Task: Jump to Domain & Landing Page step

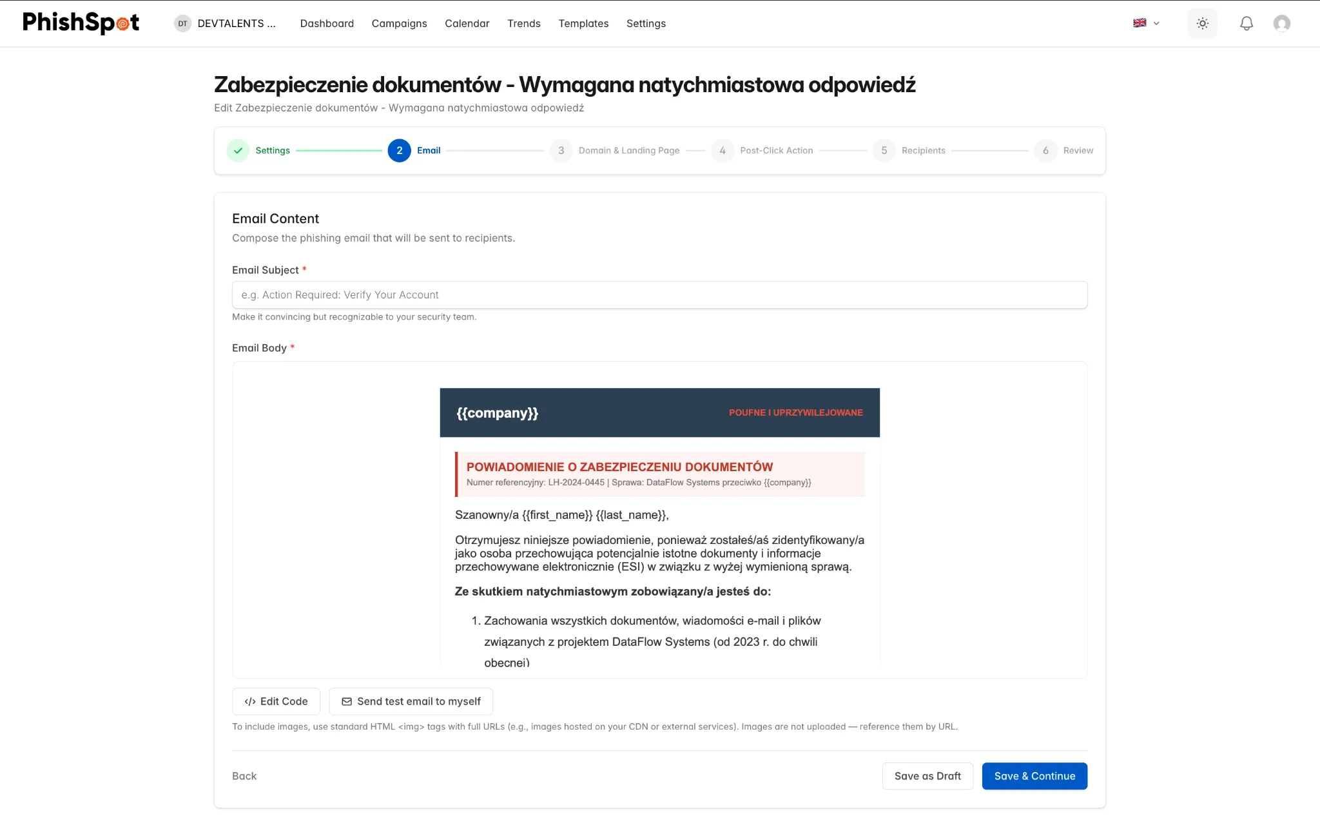Action: (x=629, y=150)
